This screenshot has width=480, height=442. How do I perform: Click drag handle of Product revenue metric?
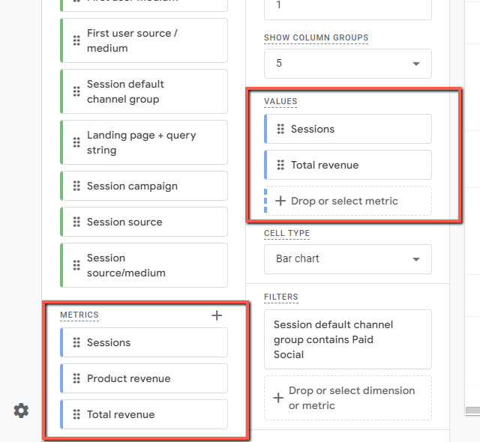pos(76,378)
